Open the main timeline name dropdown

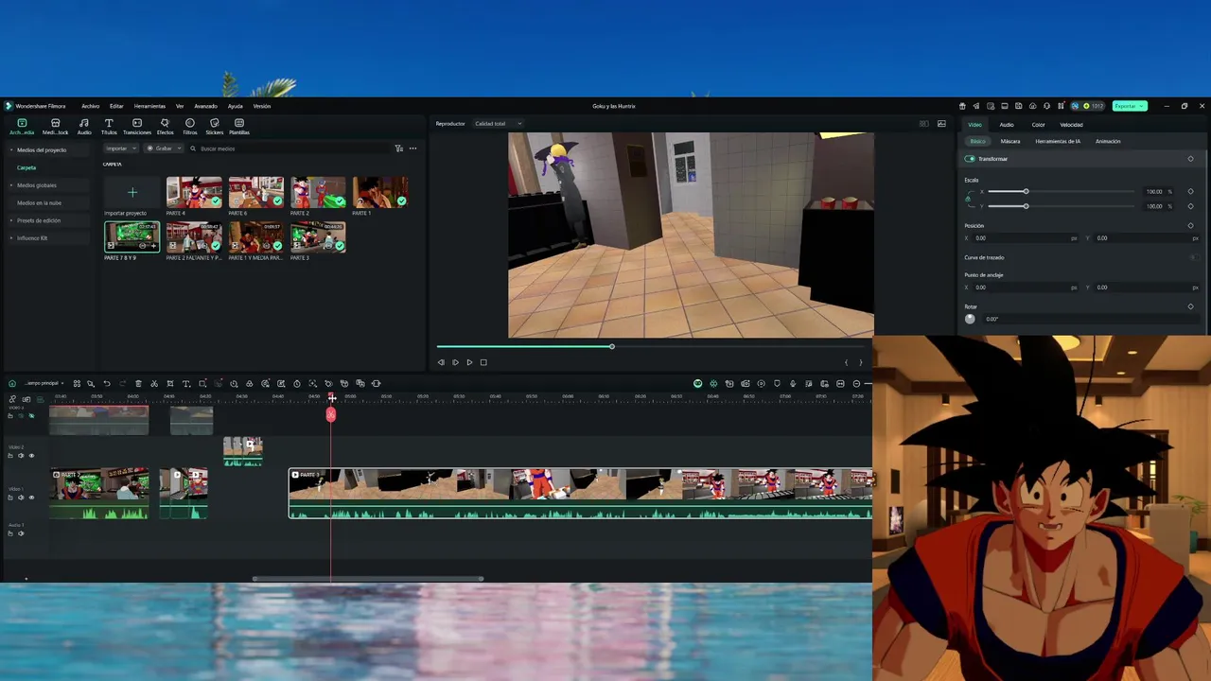[x=44, y=383]
